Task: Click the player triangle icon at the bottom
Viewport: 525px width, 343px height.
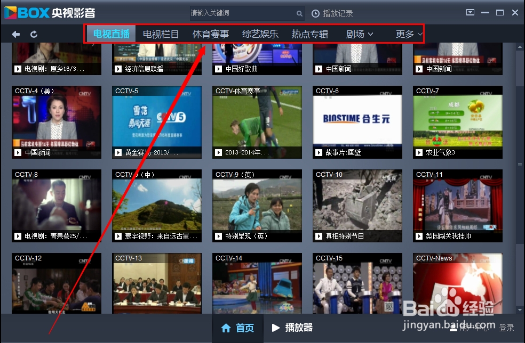Action: click(275, 328)
